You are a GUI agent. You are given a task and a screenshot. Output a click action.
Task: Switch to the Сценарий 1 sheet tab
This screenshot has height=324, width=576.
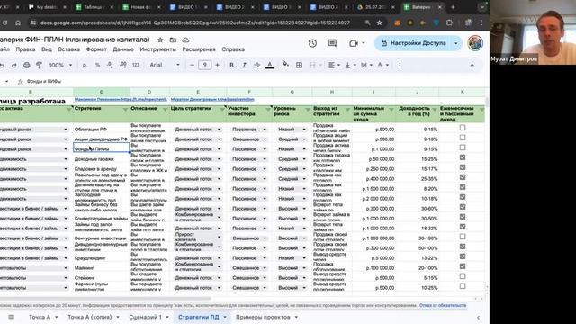(148, 317)
